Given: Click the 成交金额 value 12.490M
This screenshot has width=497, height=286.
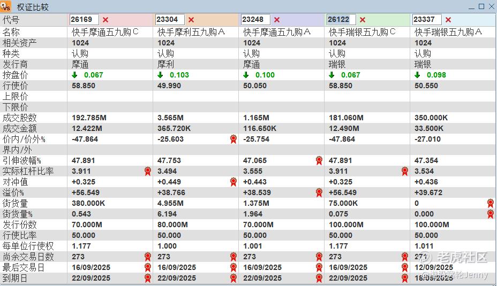Looking at the screenshot, I should click(344, 128).
